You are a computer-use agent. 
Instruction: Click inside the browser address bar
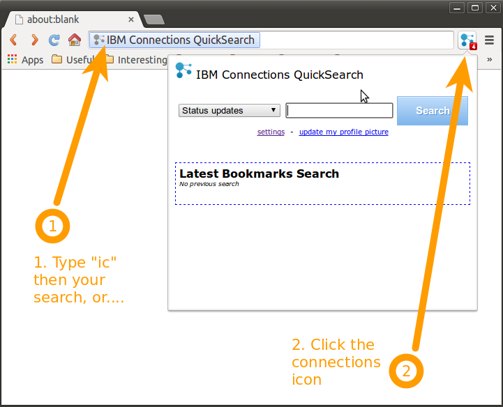tap(349, 40)
